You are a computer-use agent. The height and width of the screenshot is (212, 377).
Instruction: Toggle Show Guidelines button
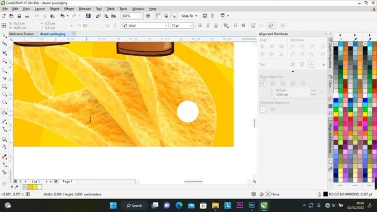pos(174,16)
